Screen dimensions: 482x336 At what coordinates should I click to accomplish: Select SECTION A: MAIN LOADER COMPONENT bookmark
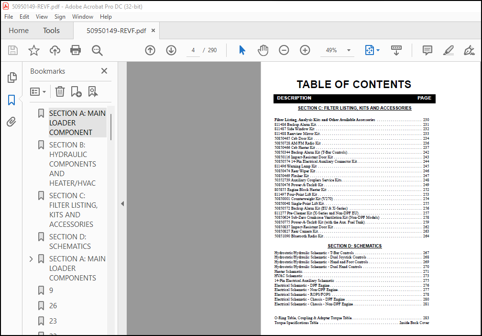[77, 123]
